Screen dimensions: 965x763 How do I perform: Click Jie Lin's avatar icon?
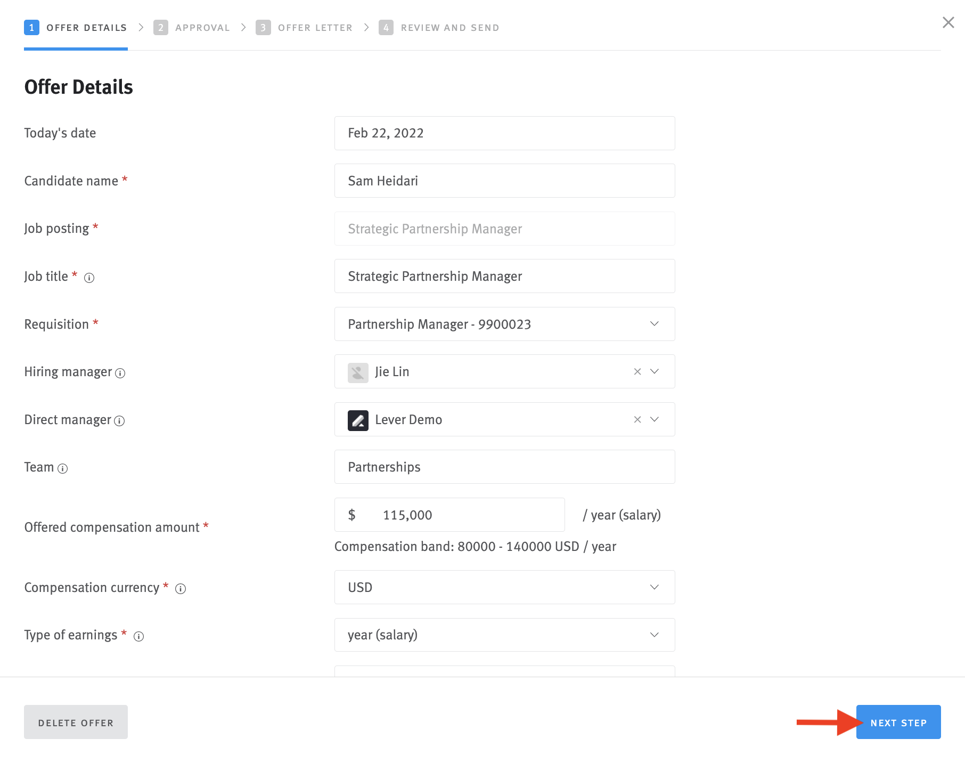[357, 372]
